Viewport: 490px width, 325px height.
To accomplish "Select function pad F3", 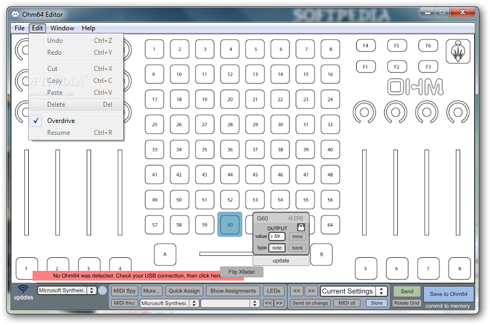I will click(428, 67).
